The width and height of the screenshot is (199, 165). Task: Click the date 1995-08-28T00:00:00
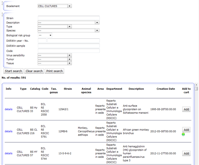point(163,109)
